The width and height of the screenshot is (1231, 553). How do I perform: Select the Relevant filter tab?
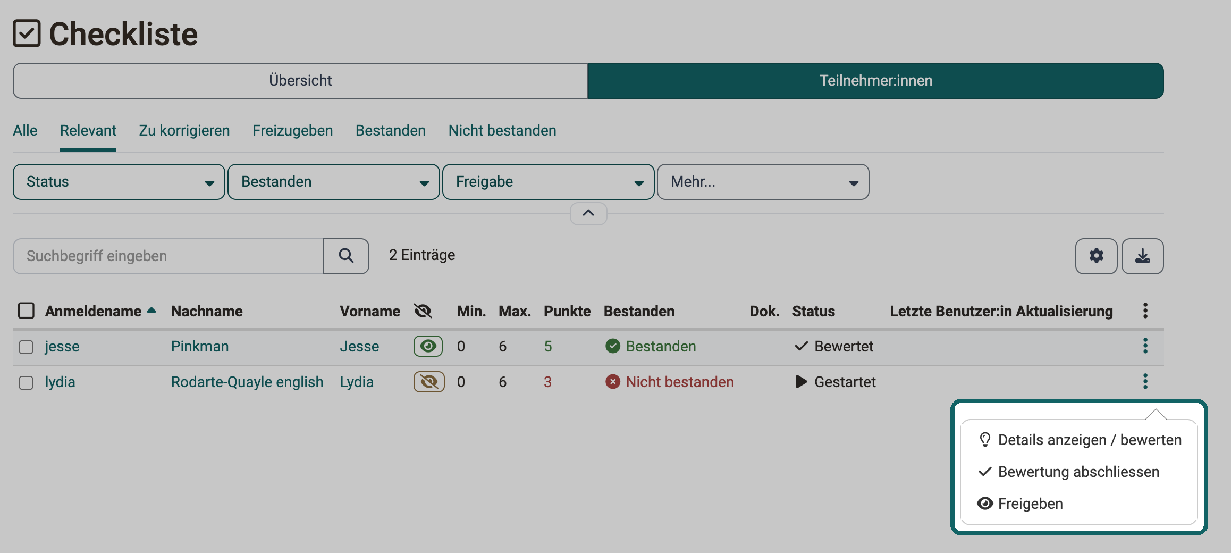pyautogui.click(x=88, y=131)
